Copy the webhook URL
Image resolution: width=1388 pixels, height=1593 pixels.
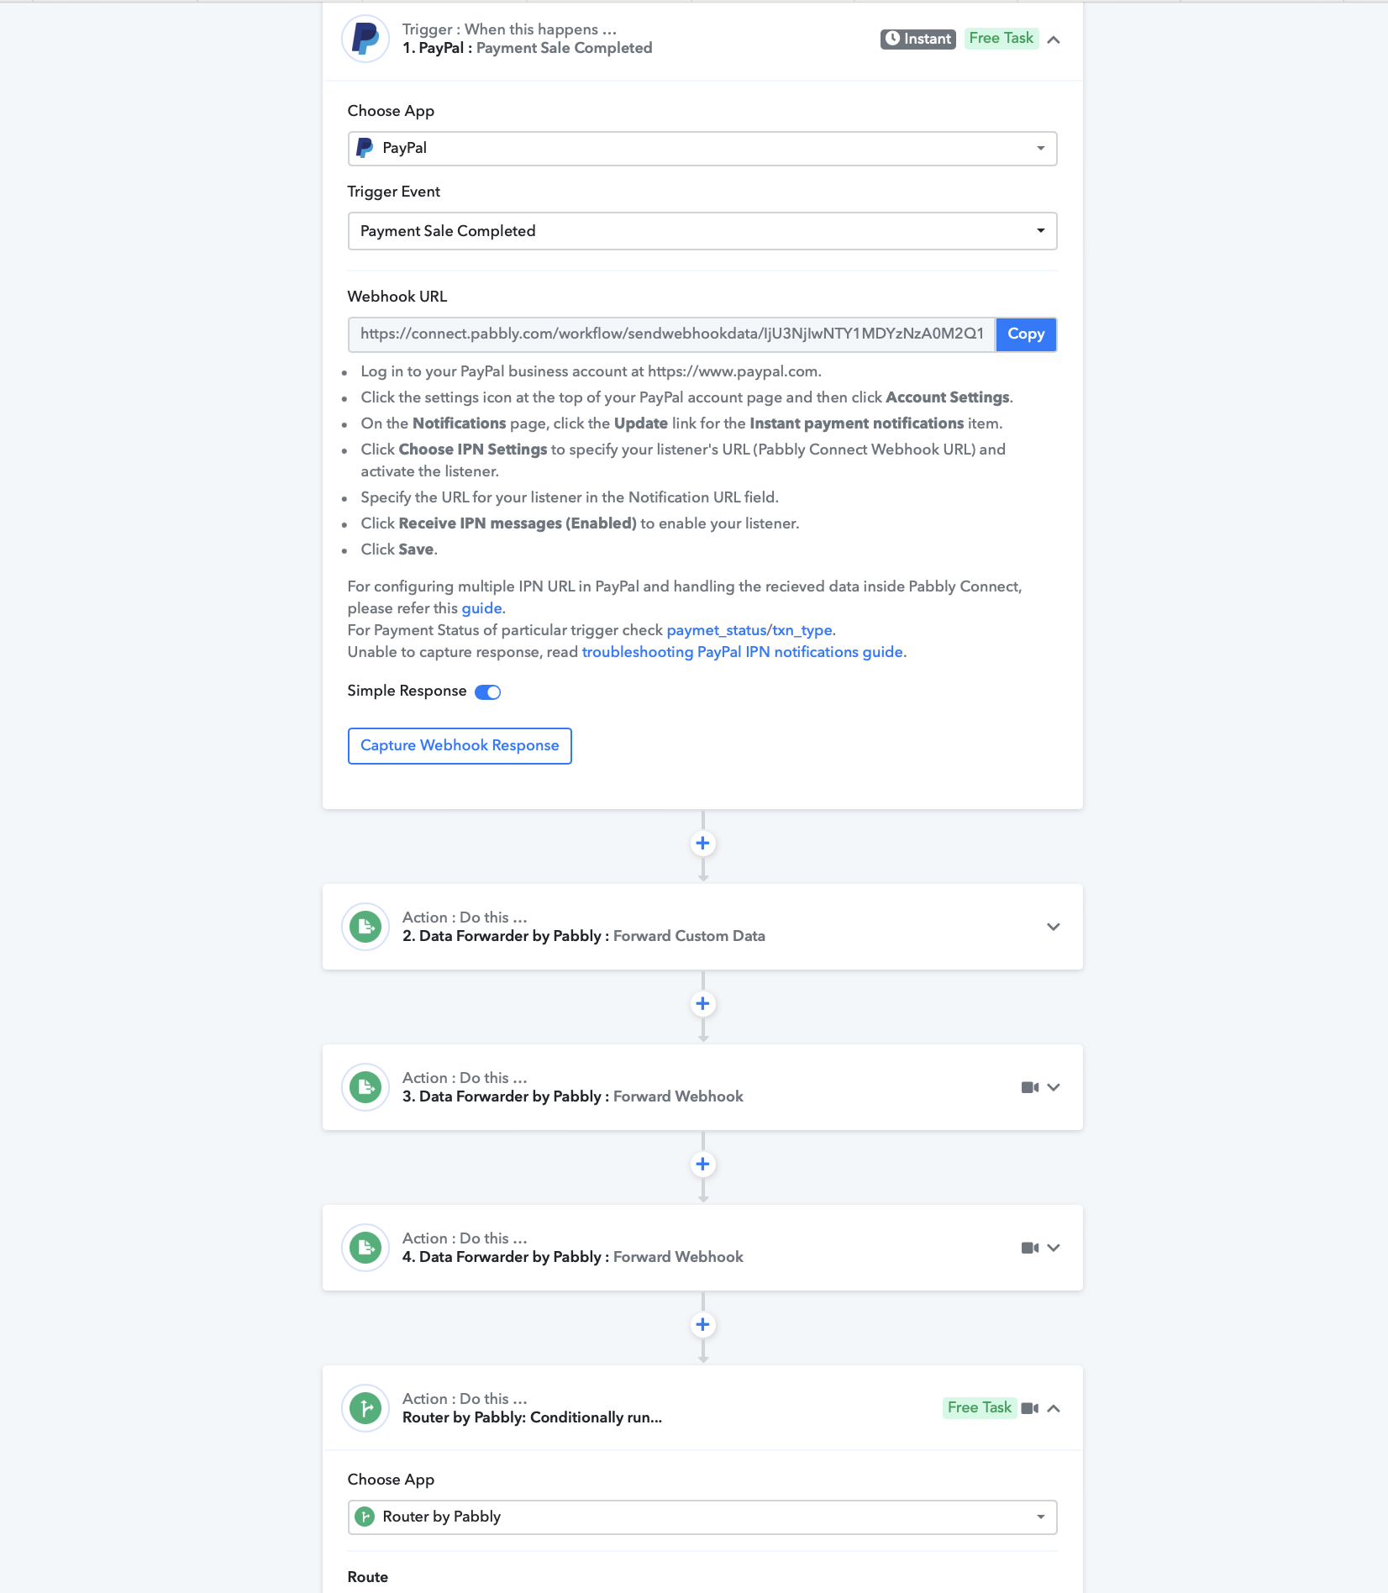1026,334
